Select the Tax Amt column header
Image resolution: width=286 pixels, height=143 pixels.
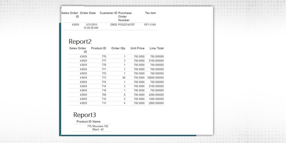click(x=150, y=13)
